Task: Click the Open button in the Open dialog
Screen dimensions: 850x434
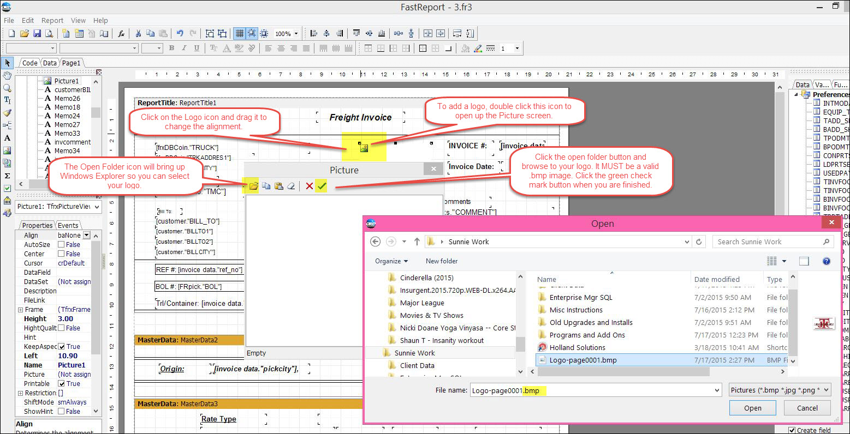Action: 752,408
